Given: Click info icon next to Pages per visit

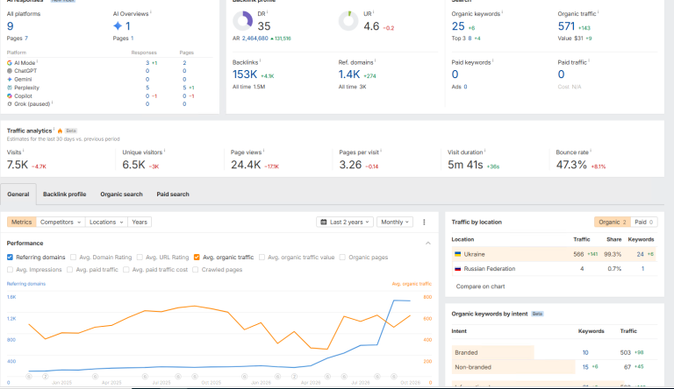Looking at the screenshot, I should (x=381, y=152).
